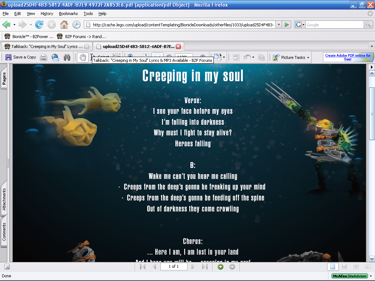This screenshot has width=375, height=281.
Task: Print the PDF document
Action: tap(44, 57)
